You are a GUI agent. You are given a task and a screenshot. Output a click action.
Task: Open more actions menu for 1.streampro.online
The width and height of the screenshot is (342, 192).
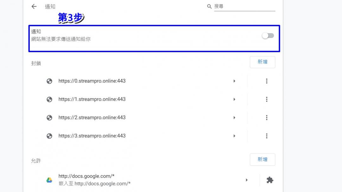coord(266,99)
